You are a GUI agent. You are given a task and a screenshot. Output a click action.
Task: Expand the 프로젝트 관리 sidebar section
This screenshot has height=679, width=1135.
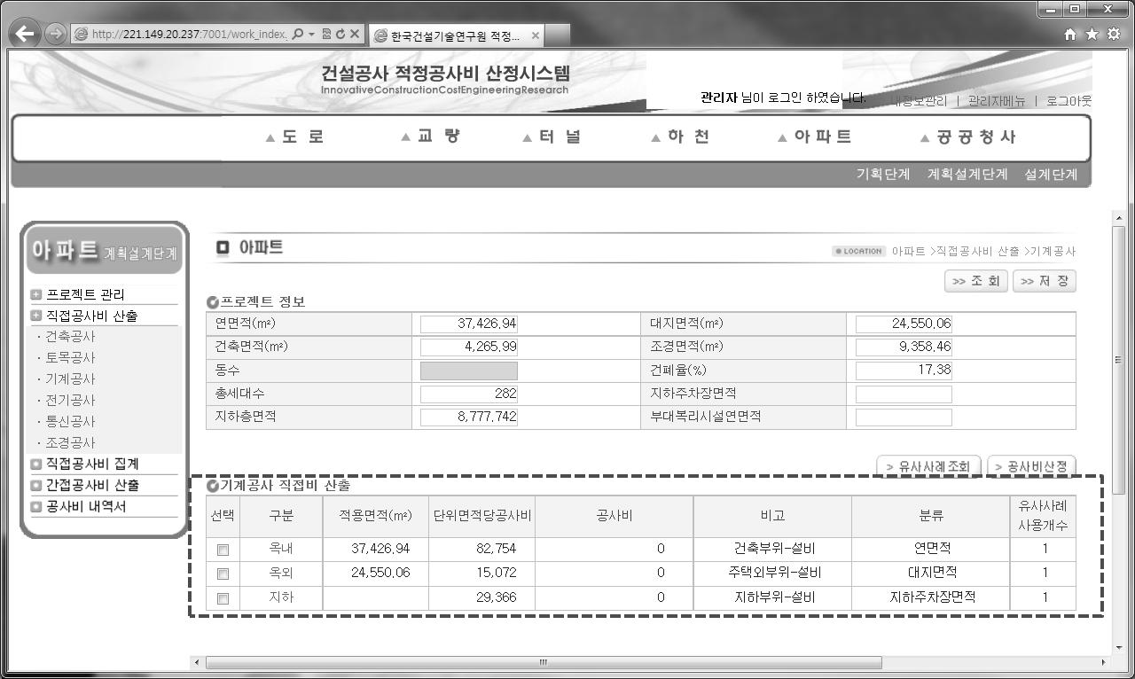pos(36,294)
